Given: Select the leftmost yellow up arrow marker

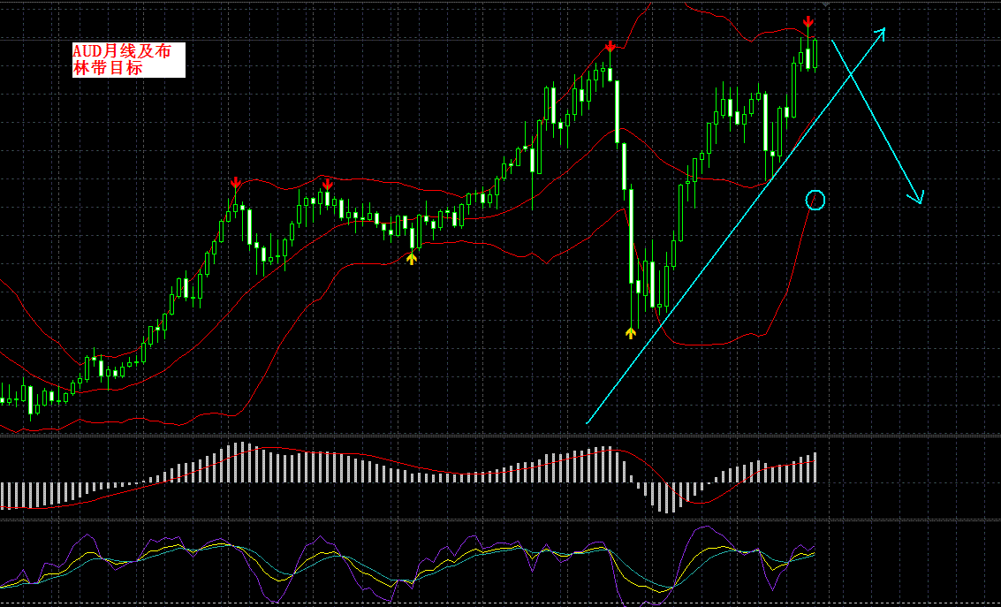Looking at the screenshot, I should pos(412,259).
